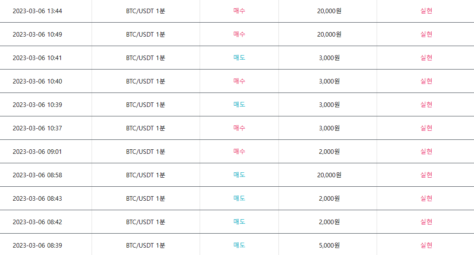The image size is (474, 255).
Task: Click 실현 status in the 08:42 row
Action: (x=426, y=222)
